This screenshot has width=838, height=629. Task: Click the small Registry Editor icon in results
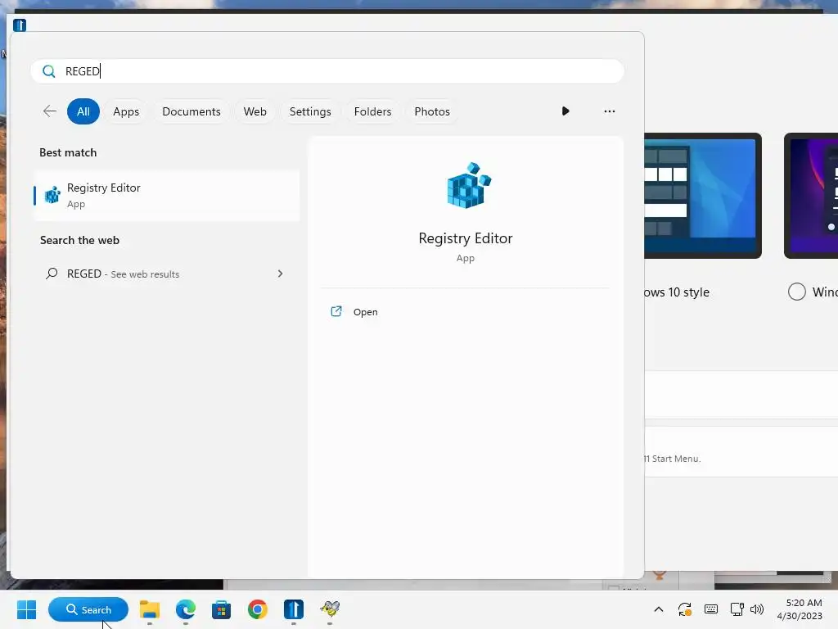point(52,195)
